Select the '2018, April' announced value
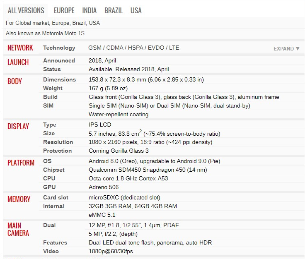This screenshot has height=259, width=305. click(102, 61)
